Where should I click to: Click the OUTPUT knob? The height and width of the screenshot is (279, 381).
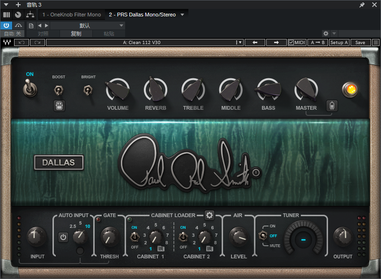coord(343,236)
